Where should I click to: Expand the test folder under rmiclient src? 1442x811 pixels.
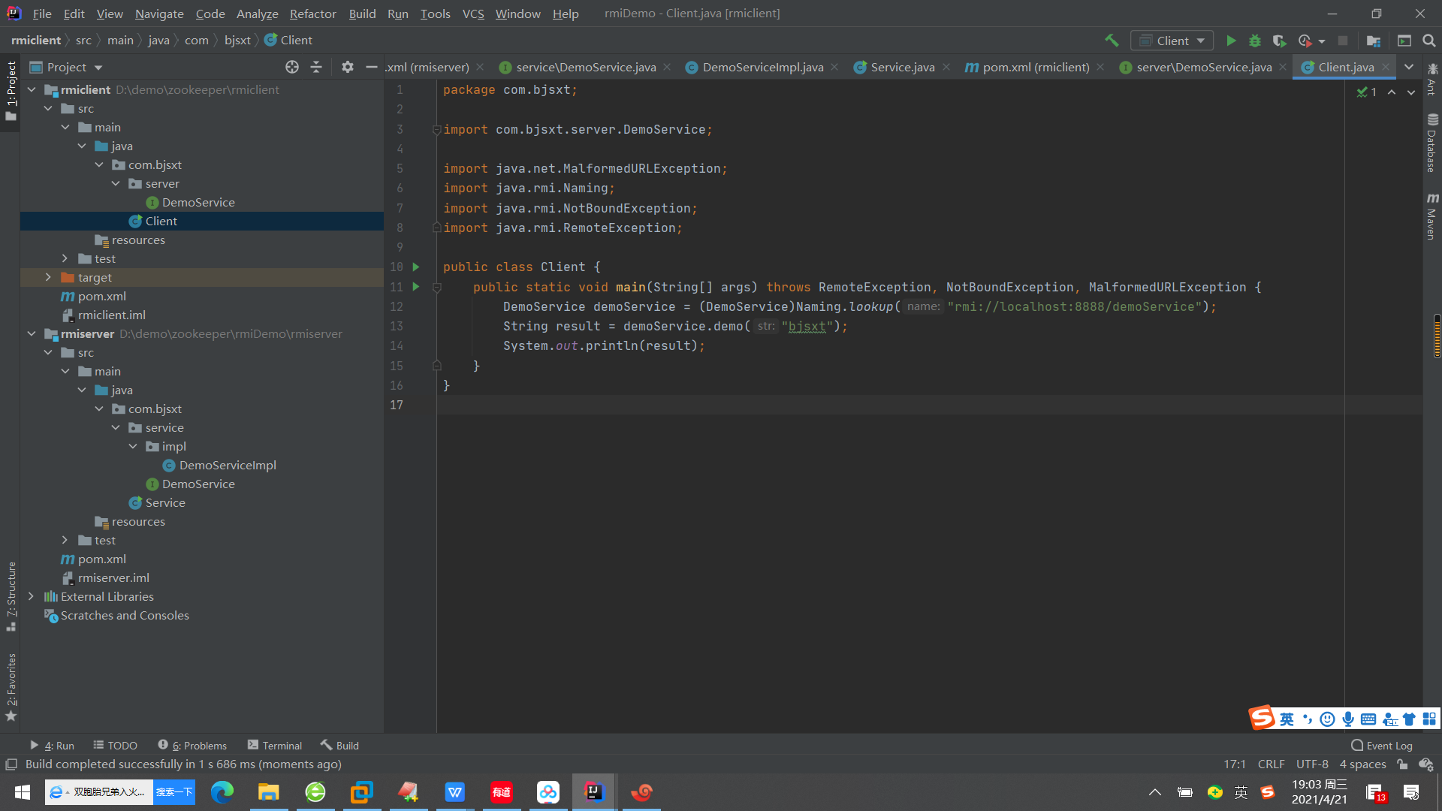coord(65,258)
